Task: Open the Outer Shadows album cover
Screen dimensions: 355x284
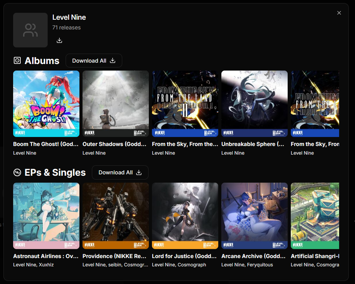Action: [x=116, y=104]
